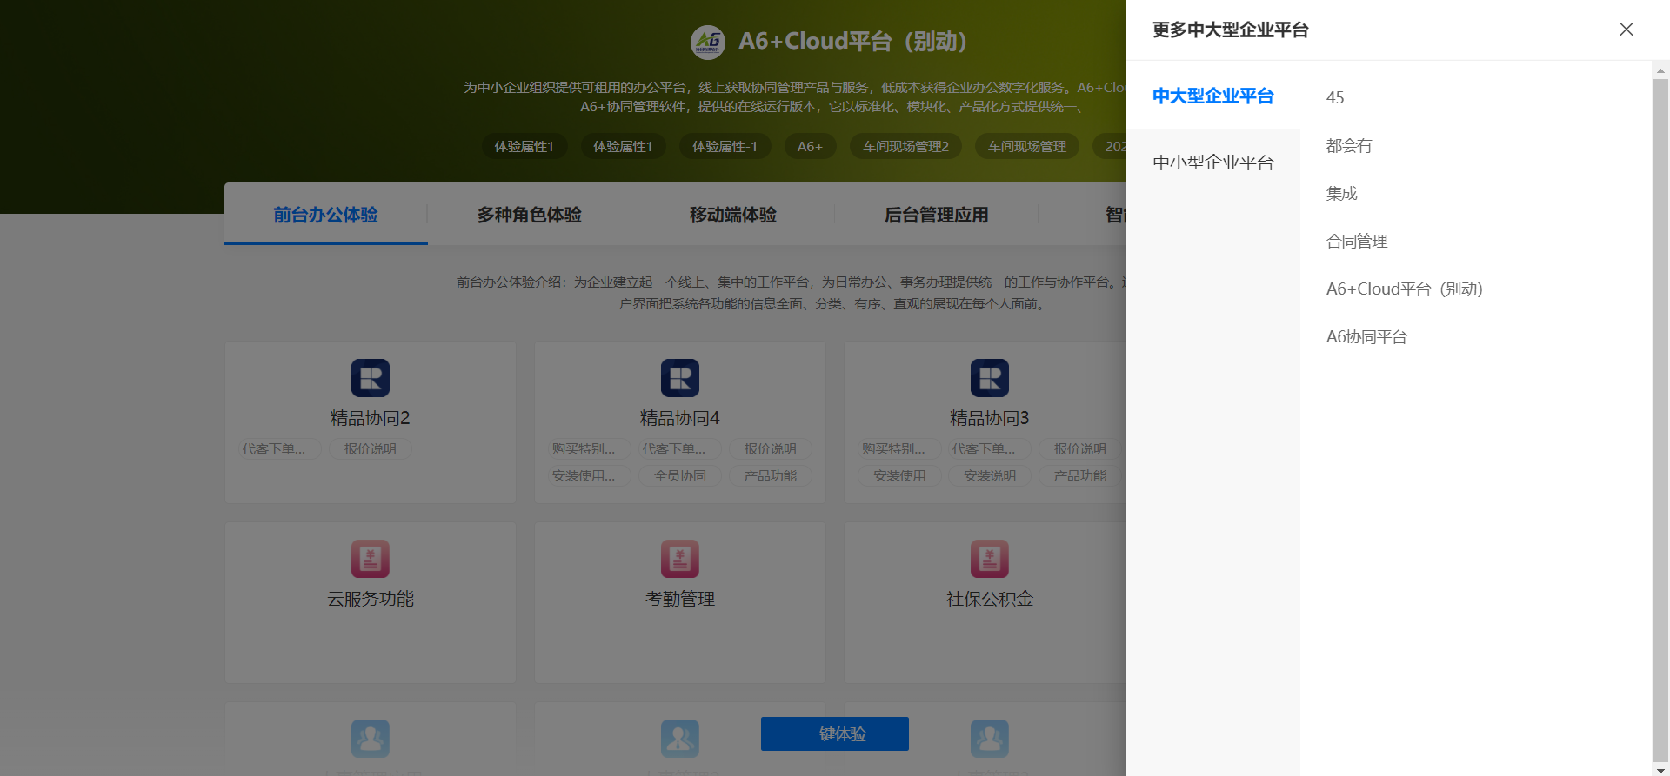Screen dimensions: 1670x776
Task: Click the 车间现场管理 tag
Action: point(1027,146)
